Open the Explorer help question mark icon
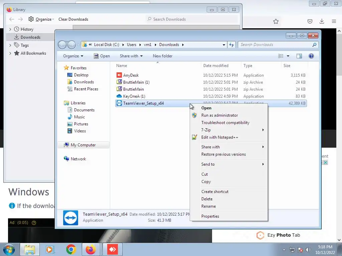Viewport: 342px width, 256px height. 311,56
